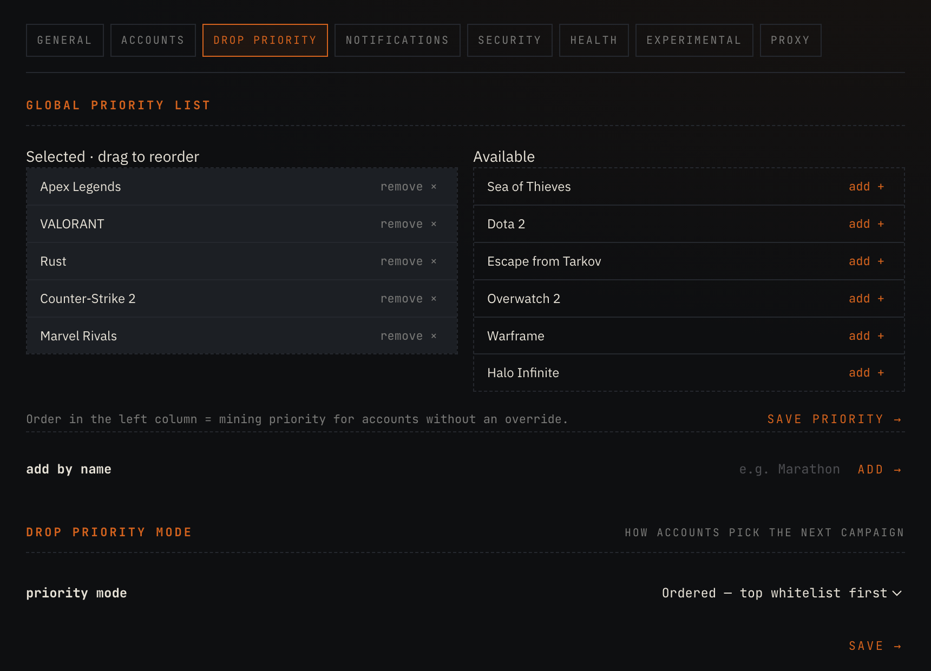Image resolution: width=931 pixels, height=671 pixels.
Task: Select the Counter-Strike 2 row name
Action: click(88, 299)
